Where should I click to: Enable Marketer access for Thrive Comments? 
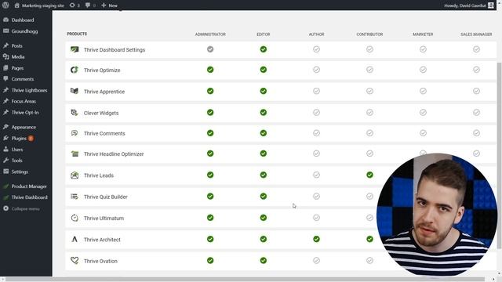point(423,133)
